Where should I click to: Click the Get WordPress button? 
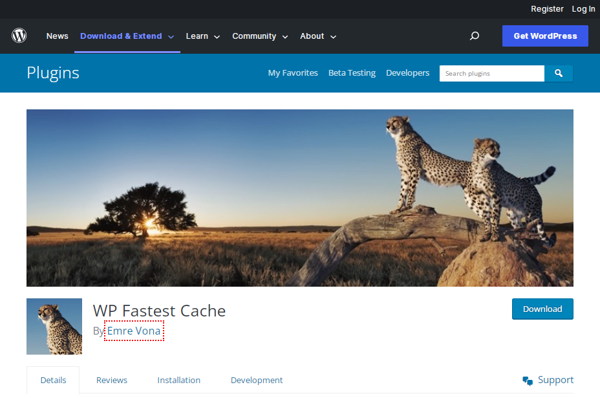(545, 36)
